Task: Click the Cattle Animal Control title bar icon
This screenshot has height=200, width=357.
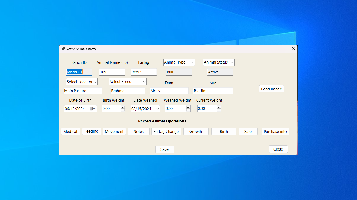Action: (x=63, y=49)
